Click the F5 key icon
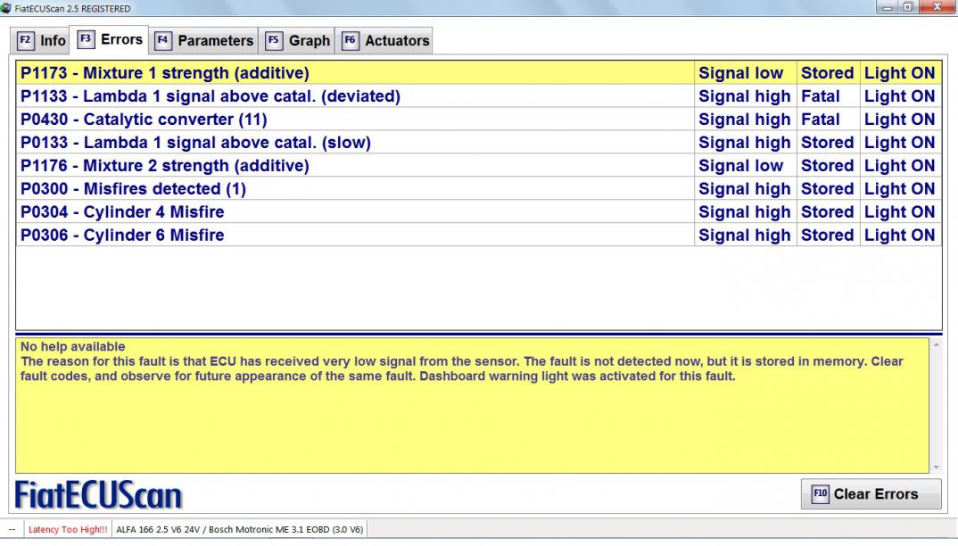958x546 pixels. click(273, 40)
